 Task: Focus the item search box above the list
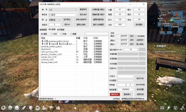(97, 34)
